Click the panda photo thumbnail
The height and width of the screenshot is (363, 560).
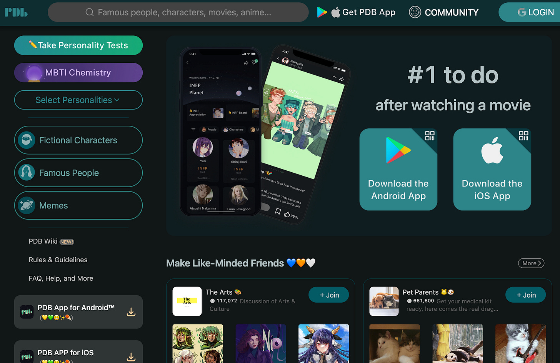458,344
